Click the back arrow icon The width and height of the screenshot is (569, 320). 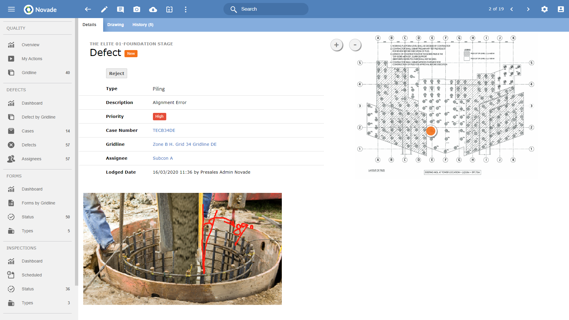point(88,9)
